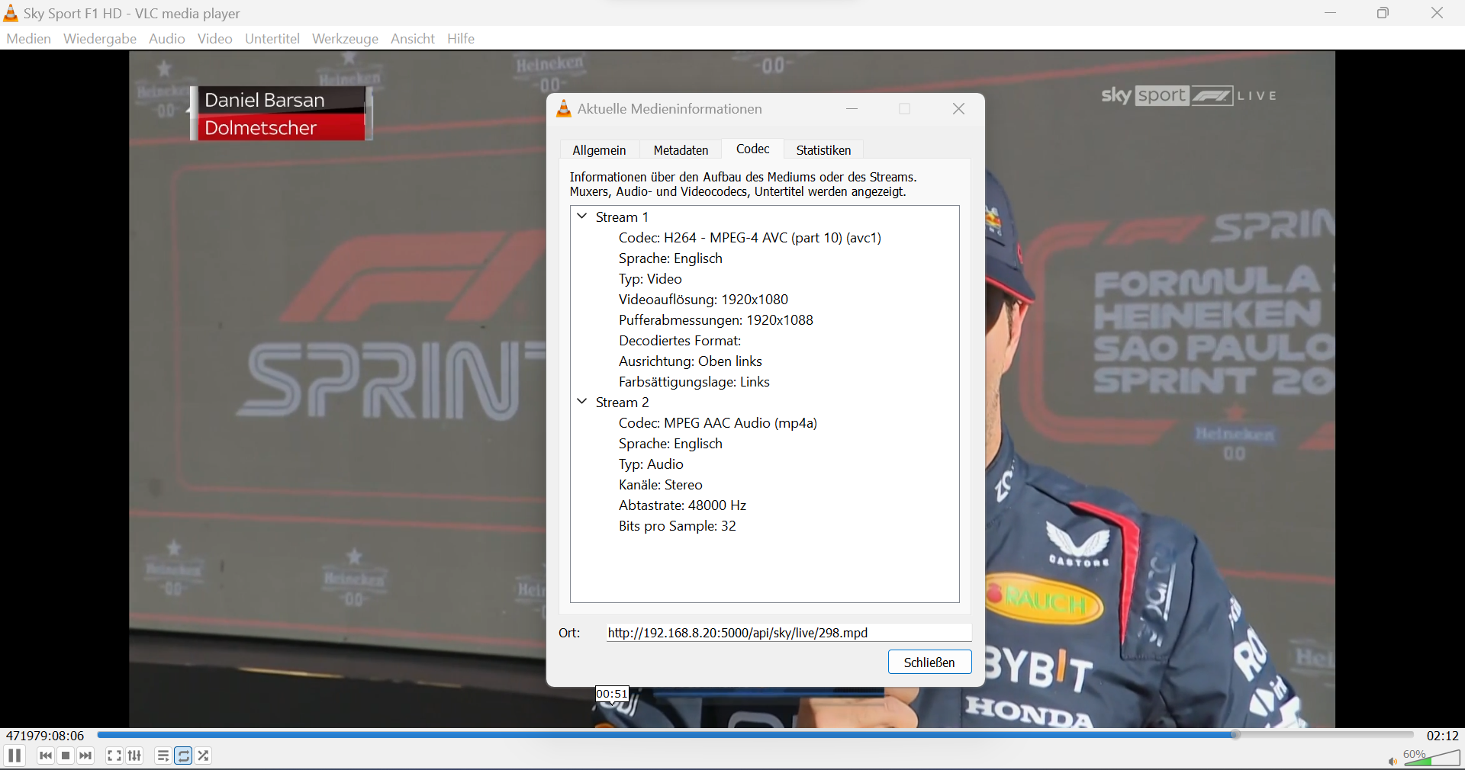Open the Hilfe menu
Viewport: 1465px width, 770px height.
coord(461,39)
